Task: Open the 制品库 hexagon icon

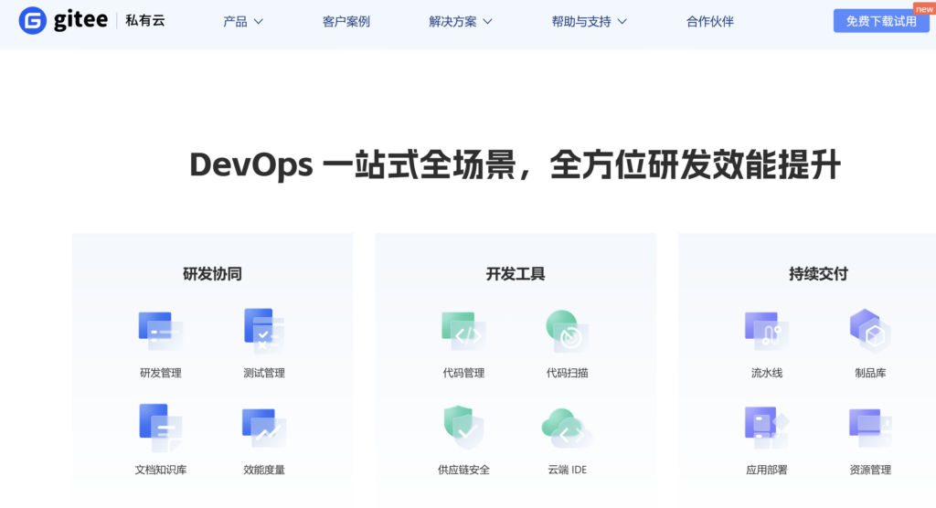Action: pyautogui.click(x=870, y=331)
